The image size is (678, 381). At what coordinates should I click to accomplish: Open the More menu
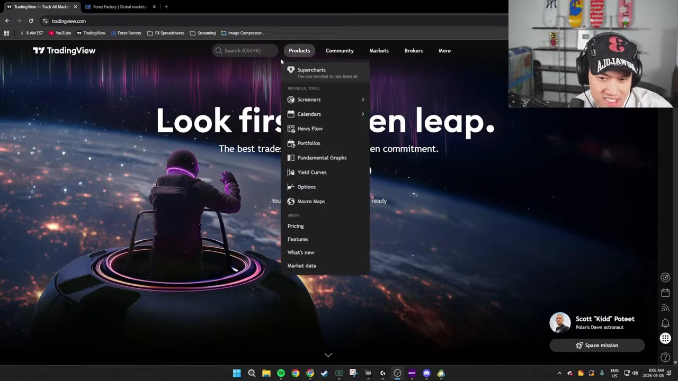point(444,51)
